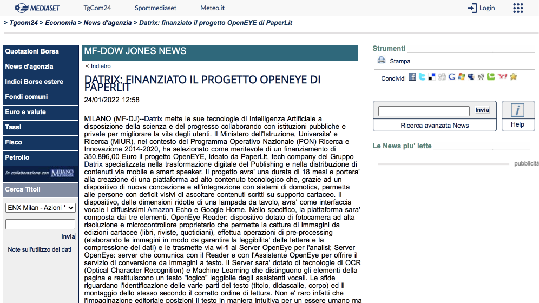
Task: Click the Login link
Action: 487,8
